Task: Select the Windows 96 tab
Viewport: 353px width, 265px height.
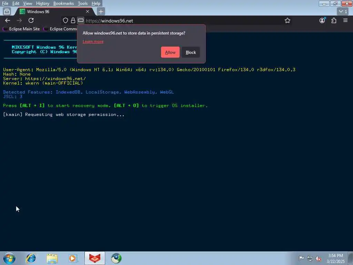Action: coord(54,11)
